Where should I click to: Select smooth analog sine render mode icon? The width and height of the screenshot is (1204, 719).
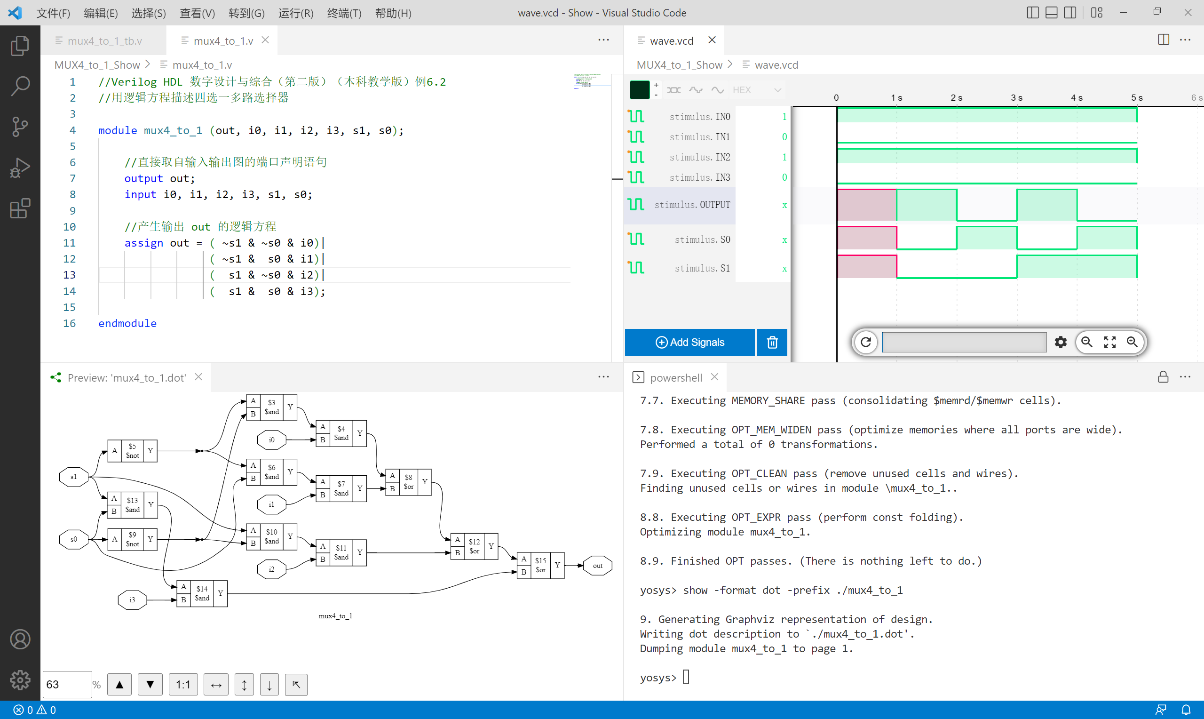[x=718, y=90]
